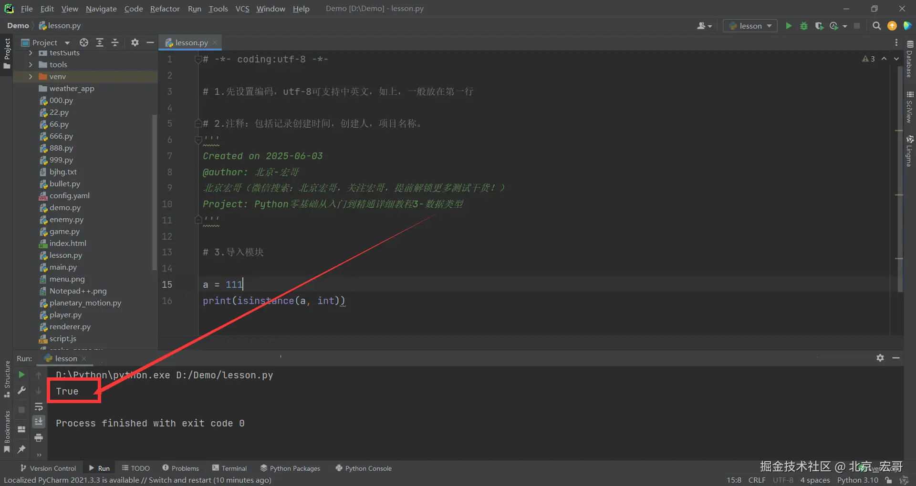This screenshot has height=486, width=916.
Task: Open Search Everywhere magnifier icon
Action: click(x=876, y=26)
